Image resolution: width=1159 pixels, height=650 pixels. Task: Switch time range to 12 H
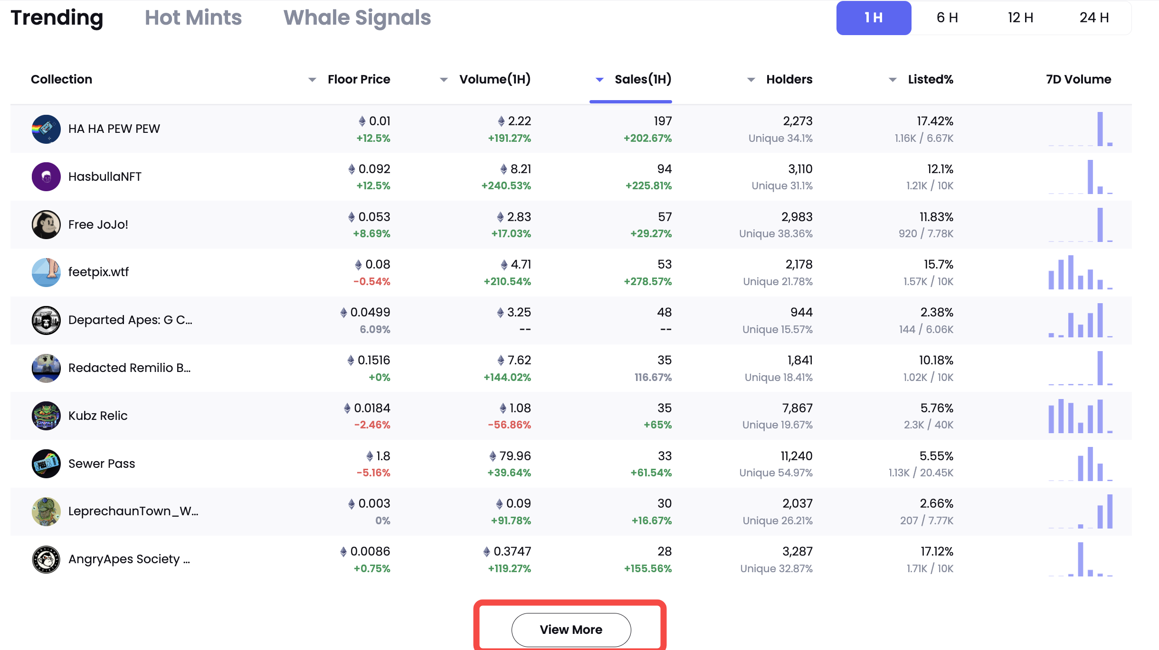point(1020,18)
